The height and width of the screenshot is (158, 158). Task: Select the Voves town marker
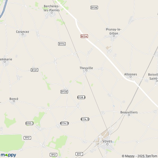tap(107, 144)
